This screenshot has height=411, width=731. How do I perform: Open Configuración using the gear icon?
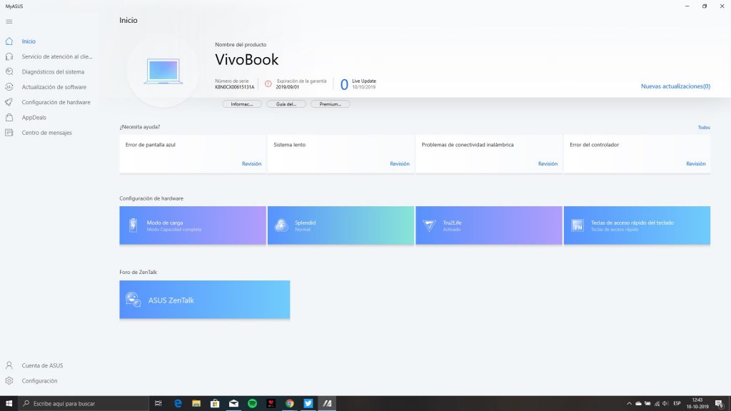point(9,381)
